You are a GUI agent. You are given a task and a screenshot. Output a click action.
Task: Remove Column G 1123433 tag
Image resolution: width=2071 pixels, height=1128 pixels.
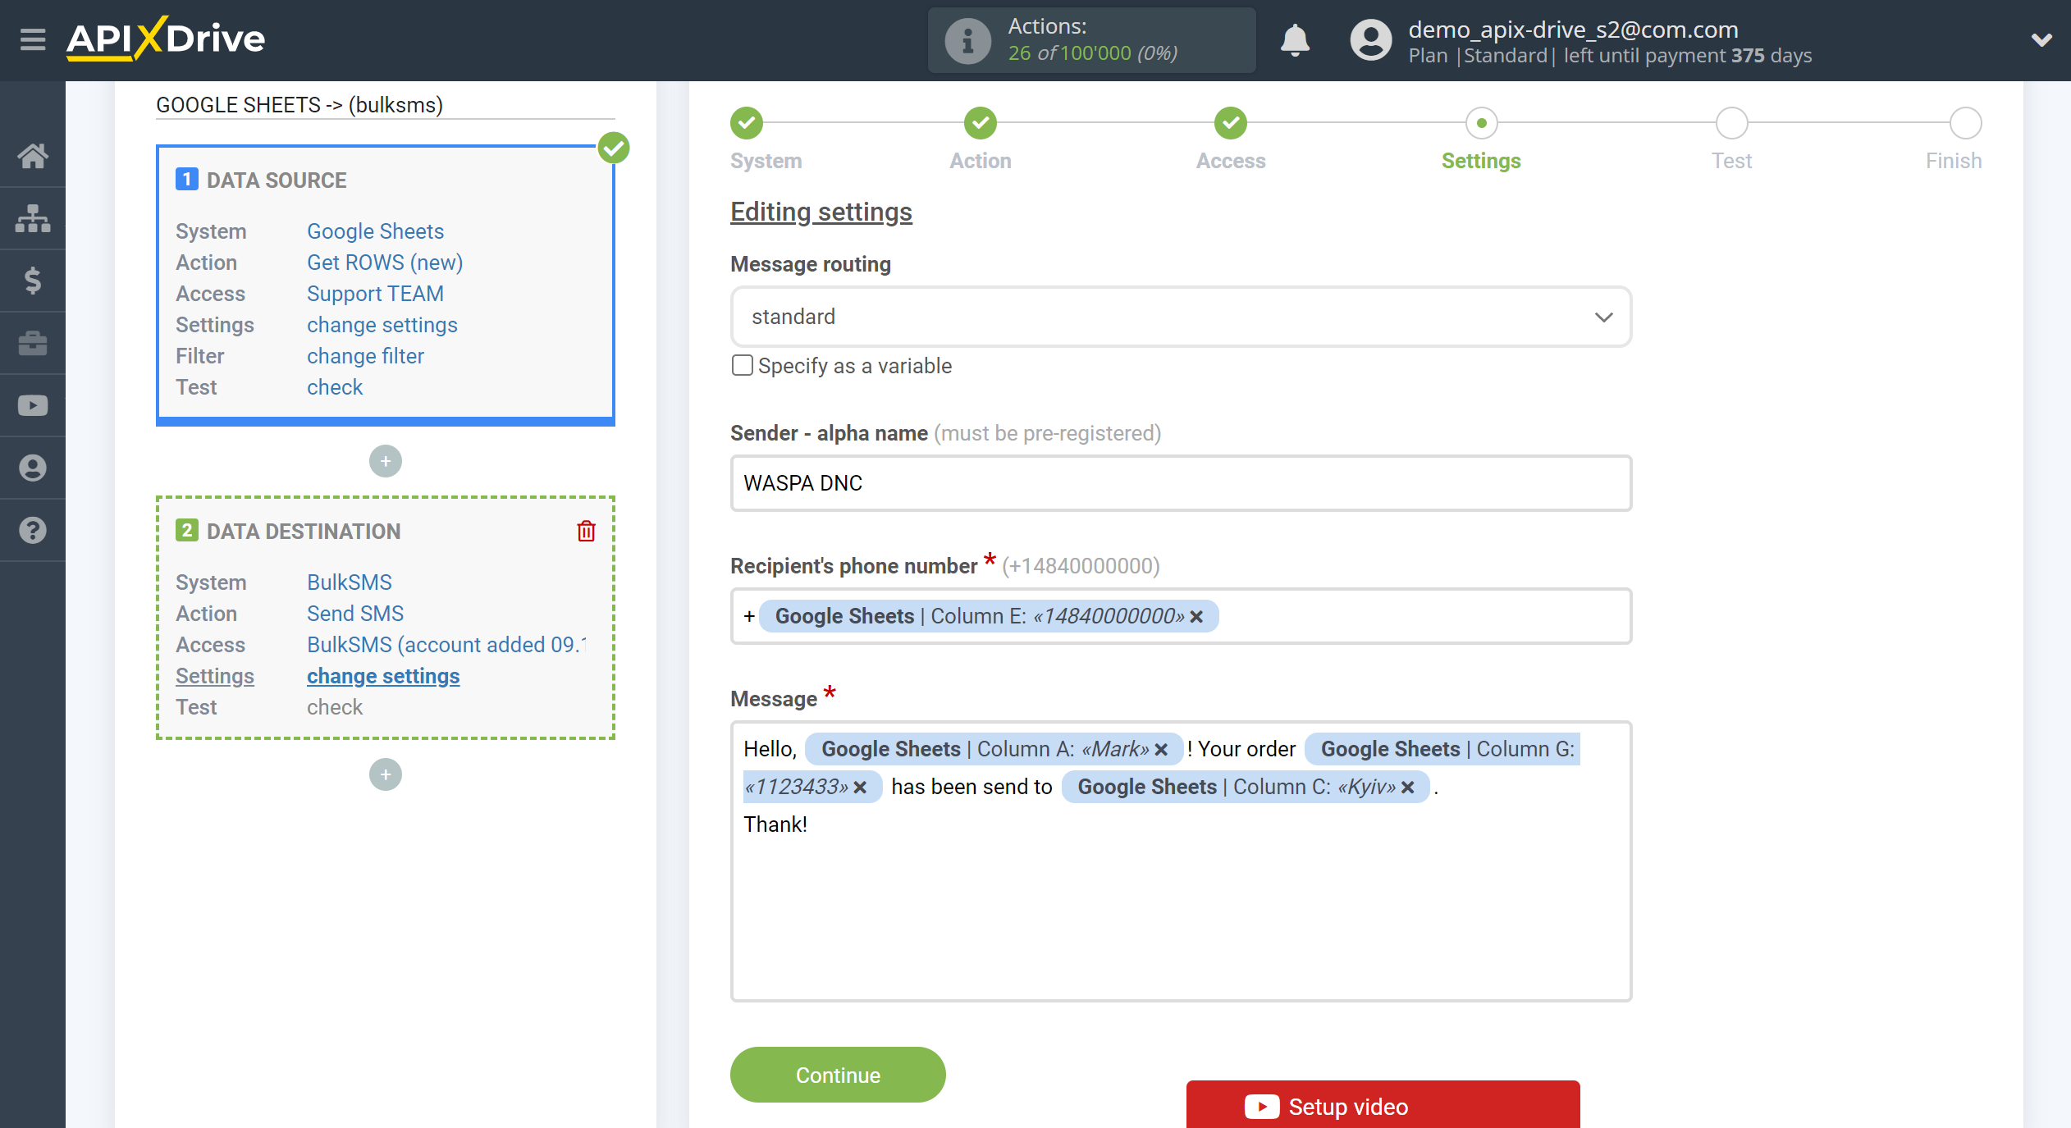[860, 788]
